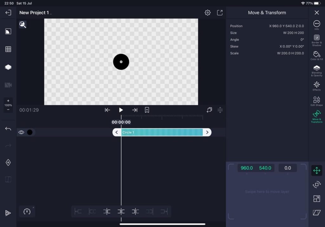Close the Move & Transform panel
Viewport: 325px width, 227px height.
(x=317, y=13)
